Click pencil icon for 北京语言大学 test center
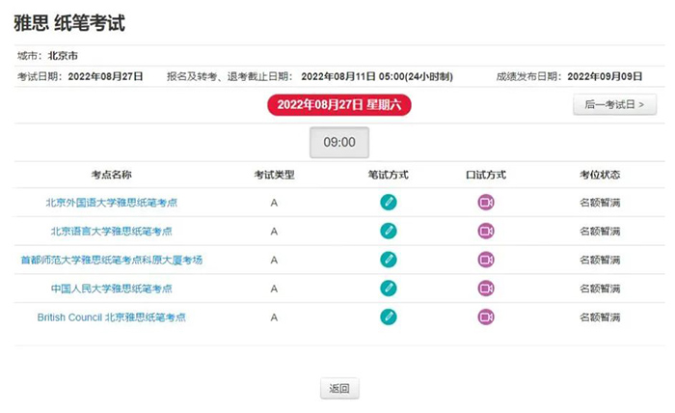 [389, 232]
